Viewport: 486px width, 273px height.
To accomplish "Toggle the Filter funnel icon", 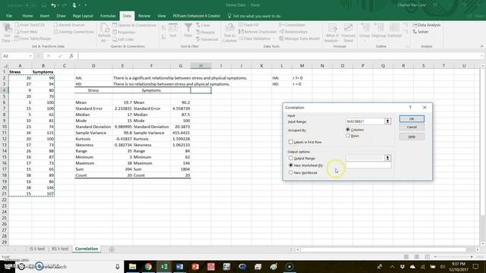I will coord(188,30).
